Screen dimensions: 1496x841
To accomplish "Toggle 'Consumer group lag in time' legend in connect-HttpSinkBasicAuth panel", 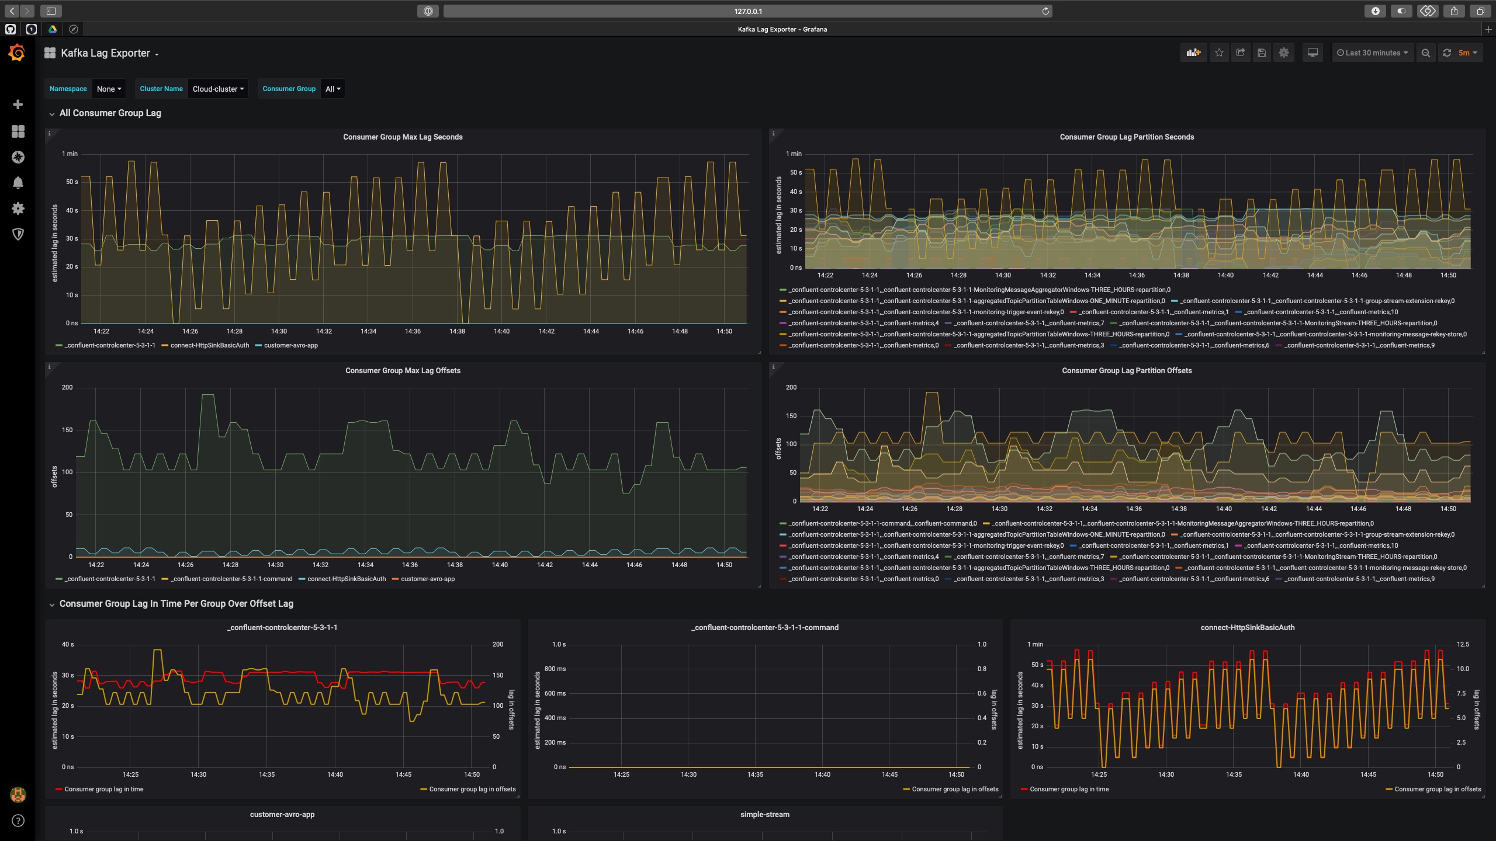I will click(x=1068, y=789).
